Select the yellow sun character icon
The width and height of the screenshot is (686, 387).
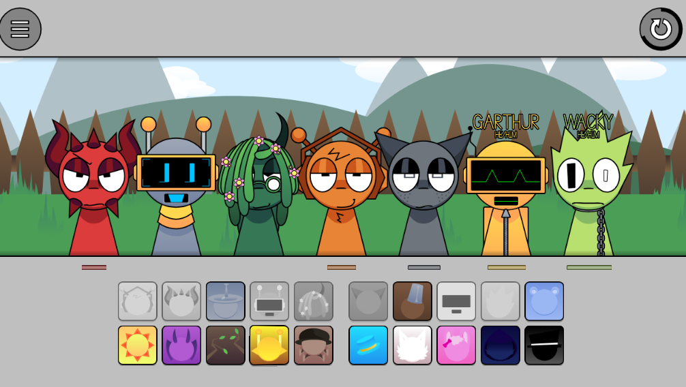tap(138, 345)
